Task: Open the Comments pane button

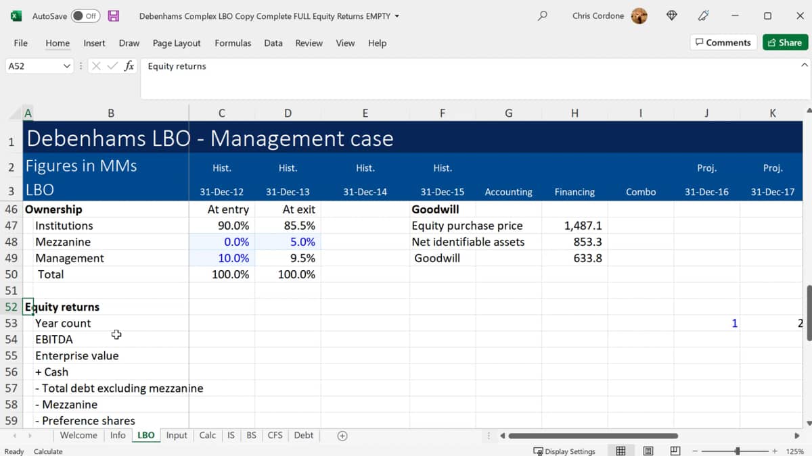Action: click(x=723, y=43)
